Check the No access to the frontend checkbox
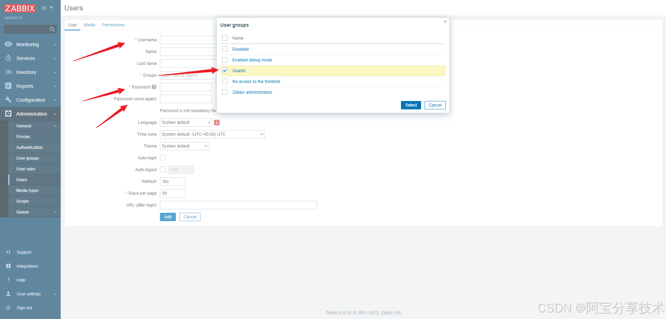Image resolution: width=666 pixels, height=319 pixels. pyautogui.click(x=225, y=81)
